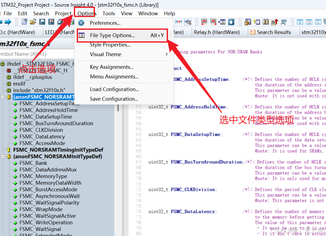The image size is (326, 236).
Task: Click the R relation sync icon
Action: tap(283, 22)
